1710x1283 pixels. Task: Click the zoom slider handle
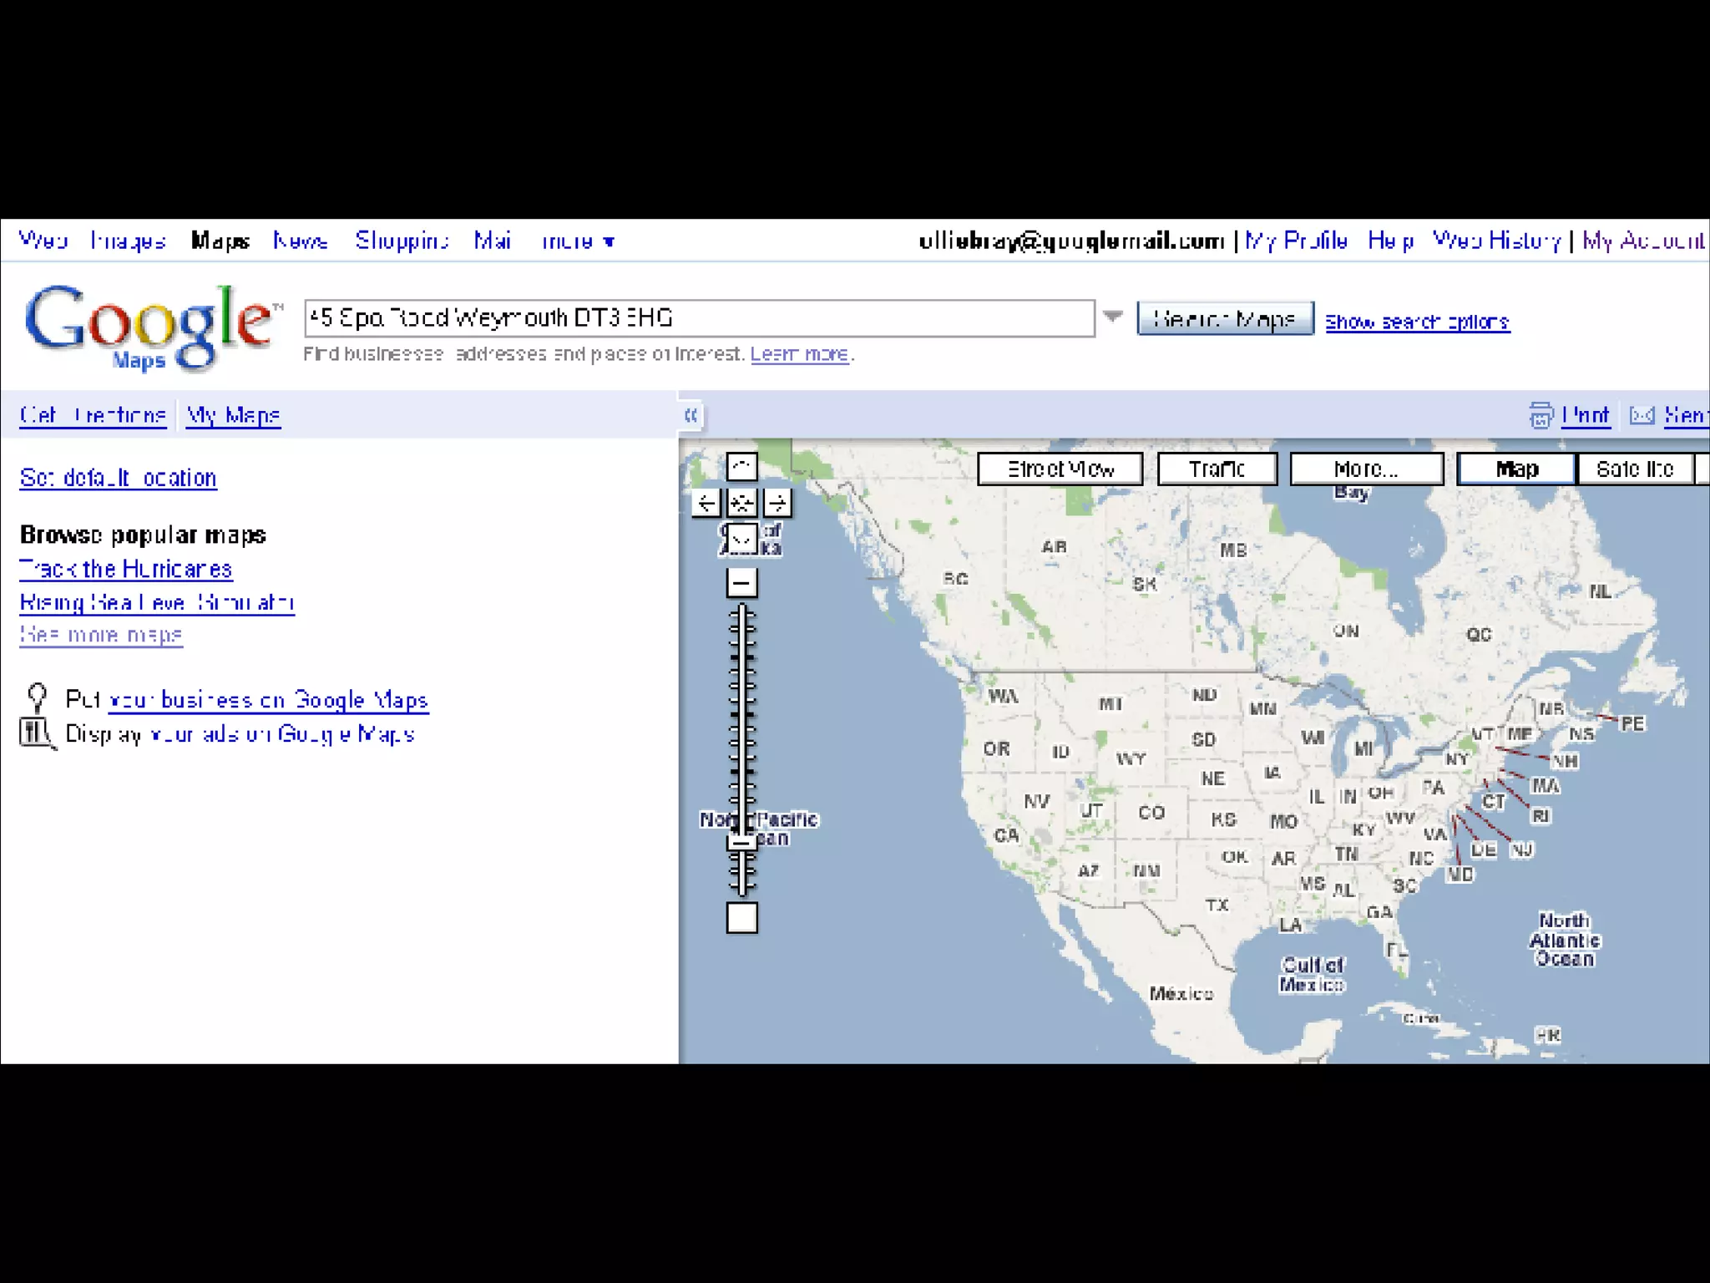pos(741,842)
